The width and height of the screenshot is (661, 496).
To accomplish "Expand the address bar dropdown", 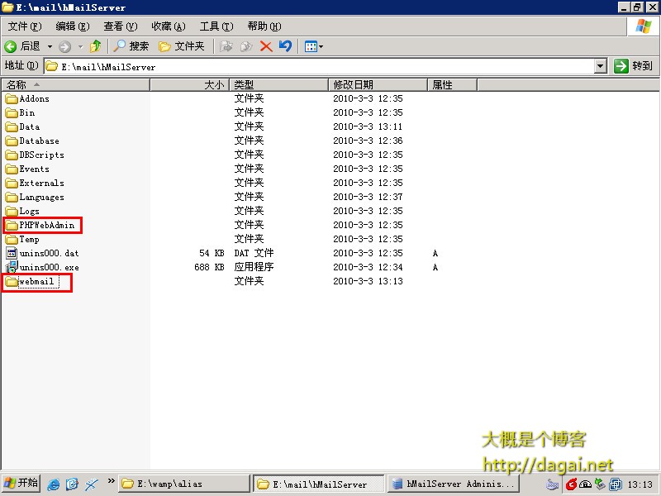I will [x=602, y=66].
